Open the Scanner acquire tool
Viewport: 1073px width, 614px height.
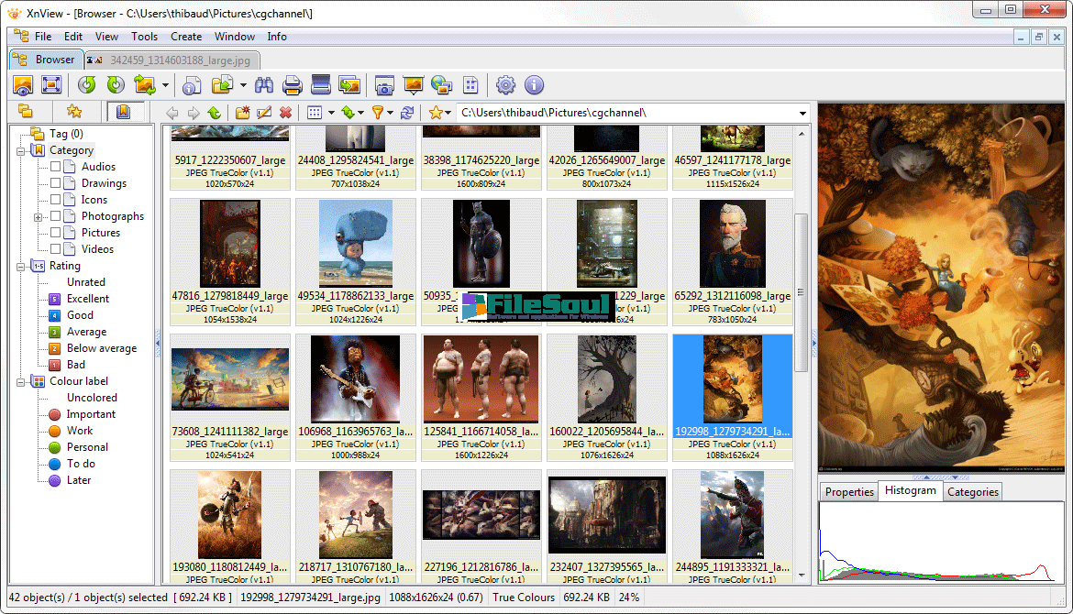[x=321, y=85]
